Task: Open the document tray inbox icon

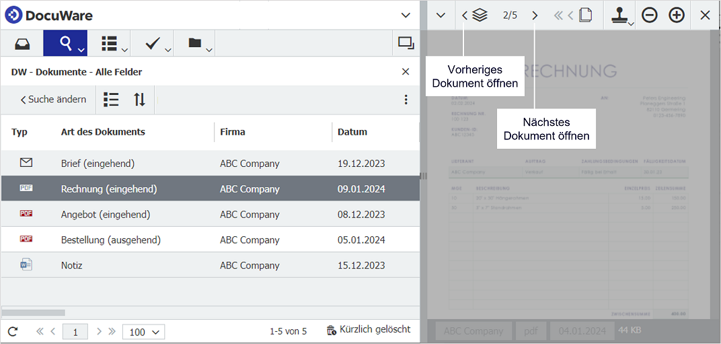Action: click(x=22, y=44)
